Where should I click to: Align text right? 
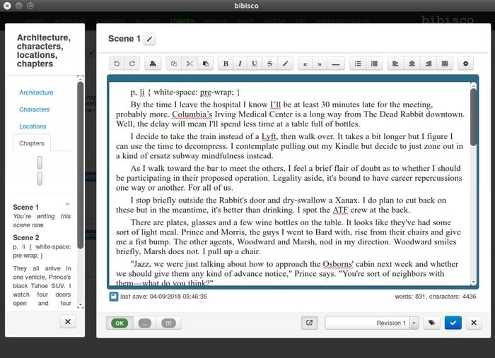(x=429, y=64)
